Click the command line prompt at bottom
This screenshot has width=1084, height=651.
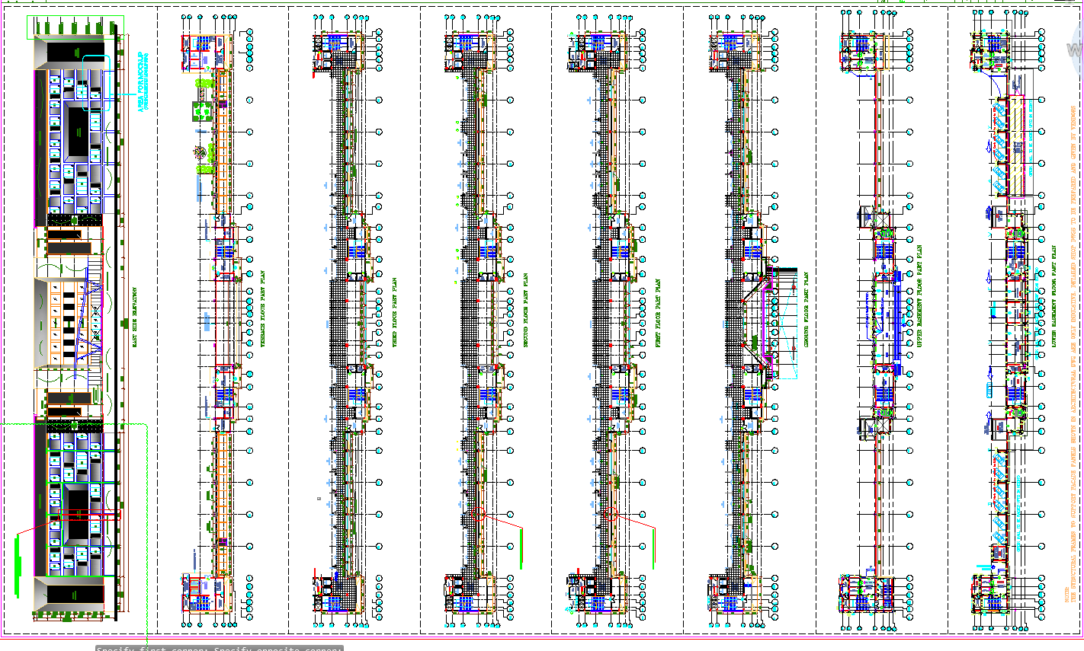point(219,648)
